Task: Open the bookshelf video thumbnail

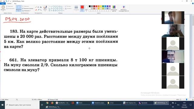Action: 173,56
